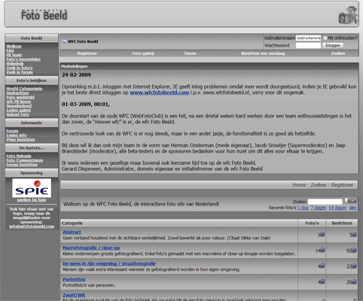Click Zoek in foto's sidebar link
This screenshot has height=301, width=363.
20,68
